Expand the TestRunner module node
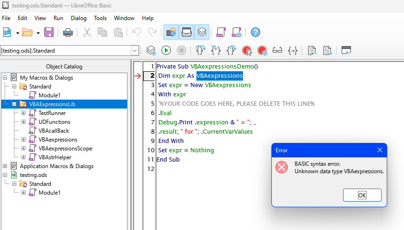 23,113
